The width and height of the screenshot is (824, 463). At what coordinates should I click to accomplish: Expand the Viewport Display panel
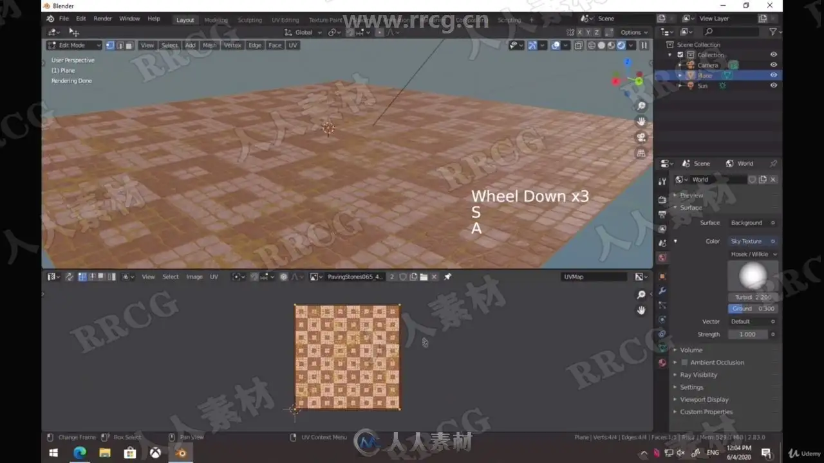click(x=704, y=399)
